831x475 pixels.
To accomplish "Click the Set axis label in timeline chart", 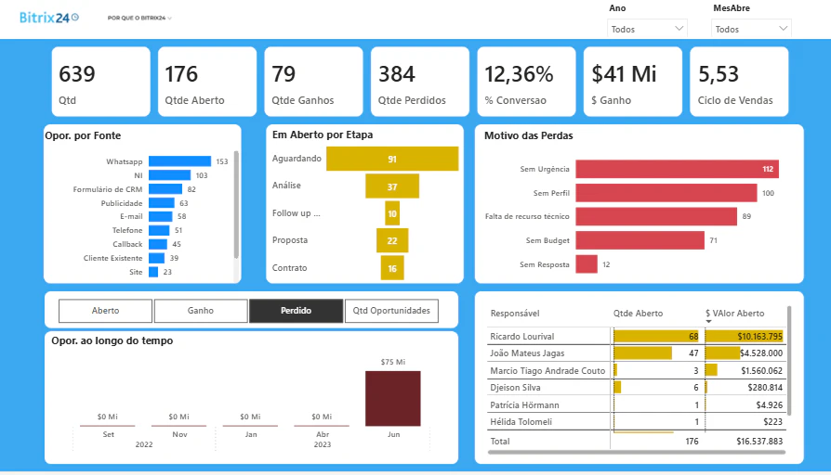I will point(108,434).
